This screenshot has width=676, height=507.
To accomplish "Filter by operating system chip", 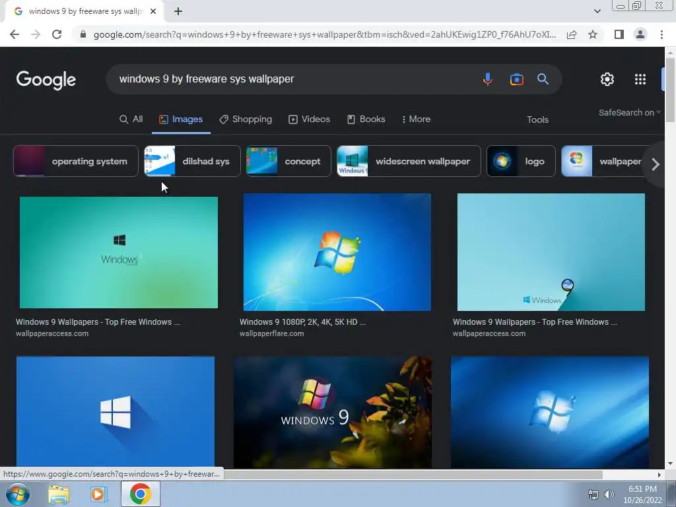I will (x=76, y=161).
